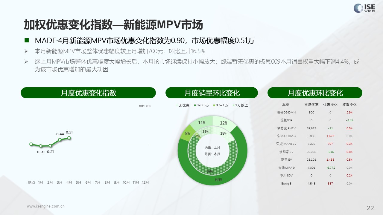Click the 枫叶80V row name
Screen dimensions: 383x215
coord(286,176)
